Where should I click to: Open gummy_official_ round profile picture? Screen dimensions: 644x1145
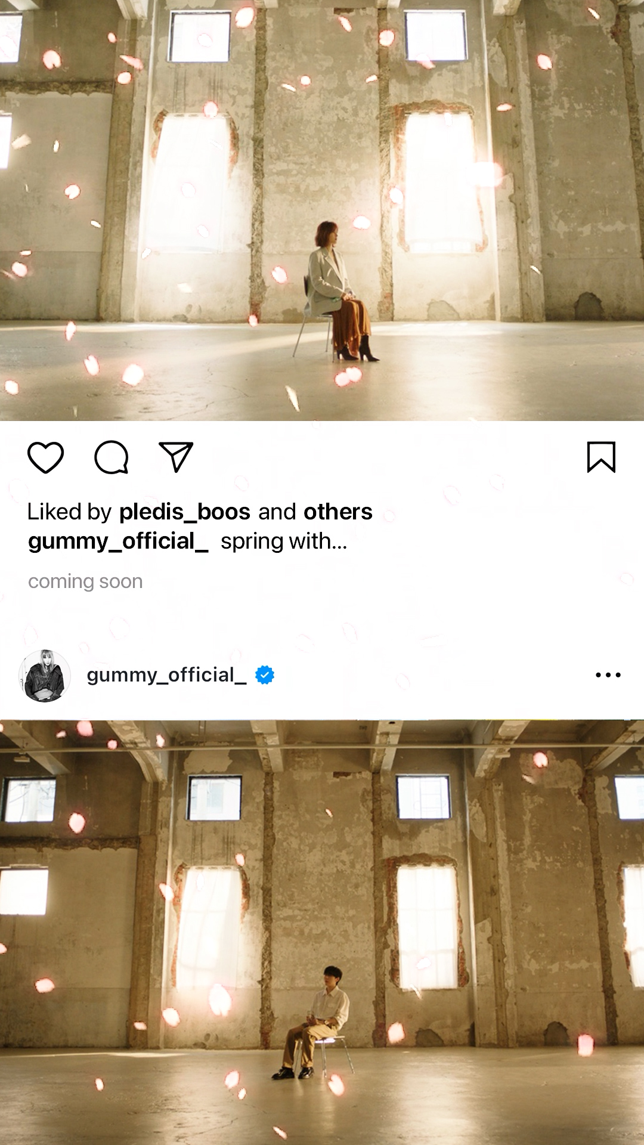click(45, 676)
